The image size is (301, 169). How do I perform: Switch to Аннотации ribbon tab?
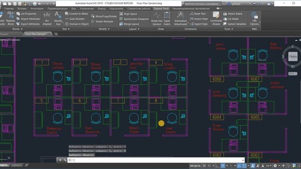tap(37, 8)
